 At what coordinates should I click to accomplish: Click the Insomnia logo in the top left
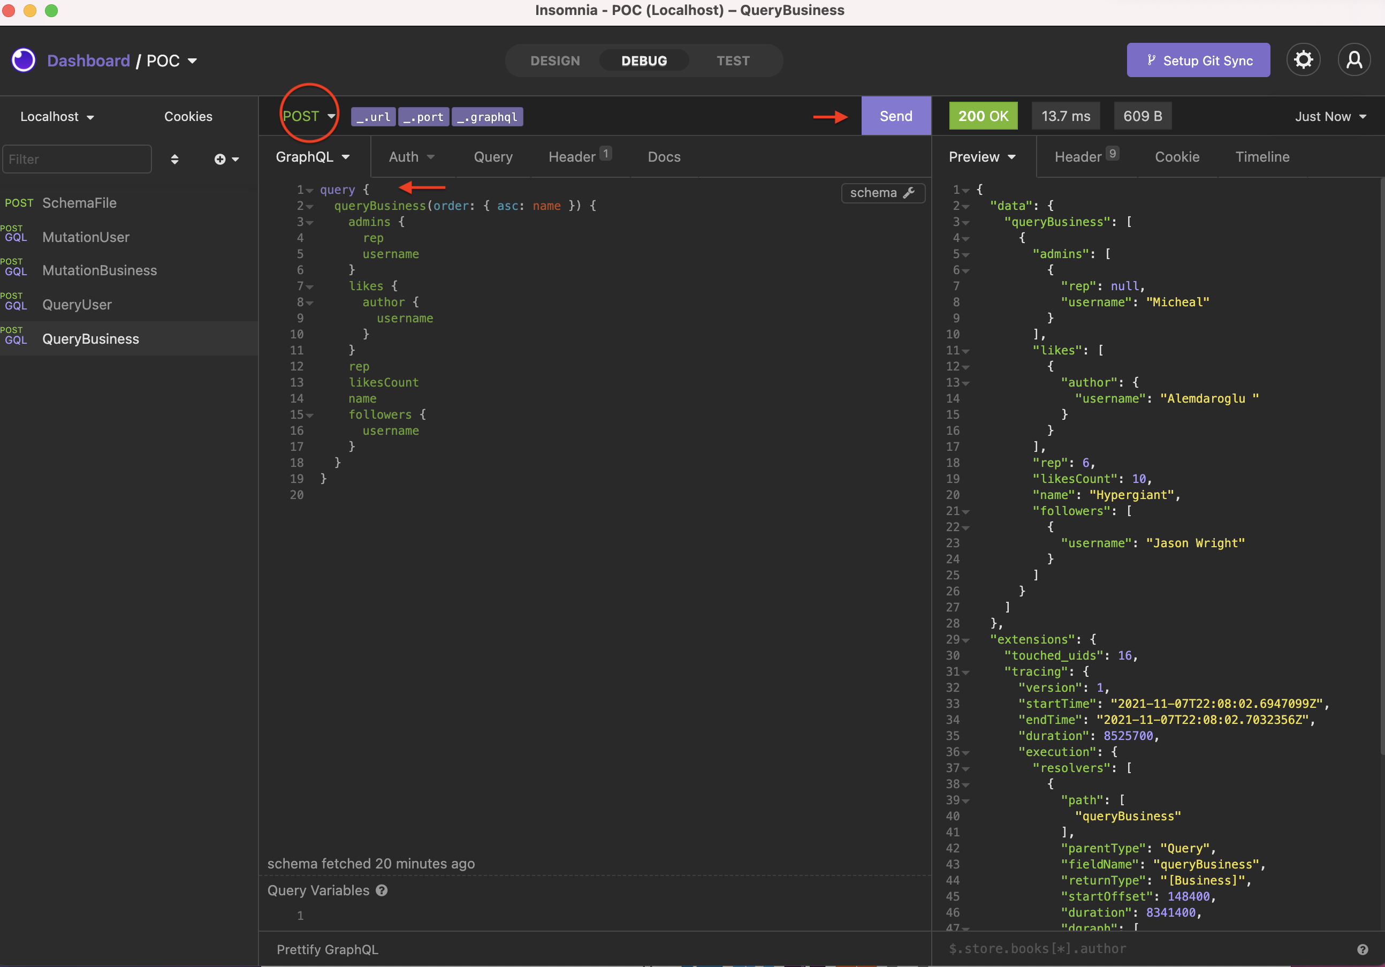point(24,60)
